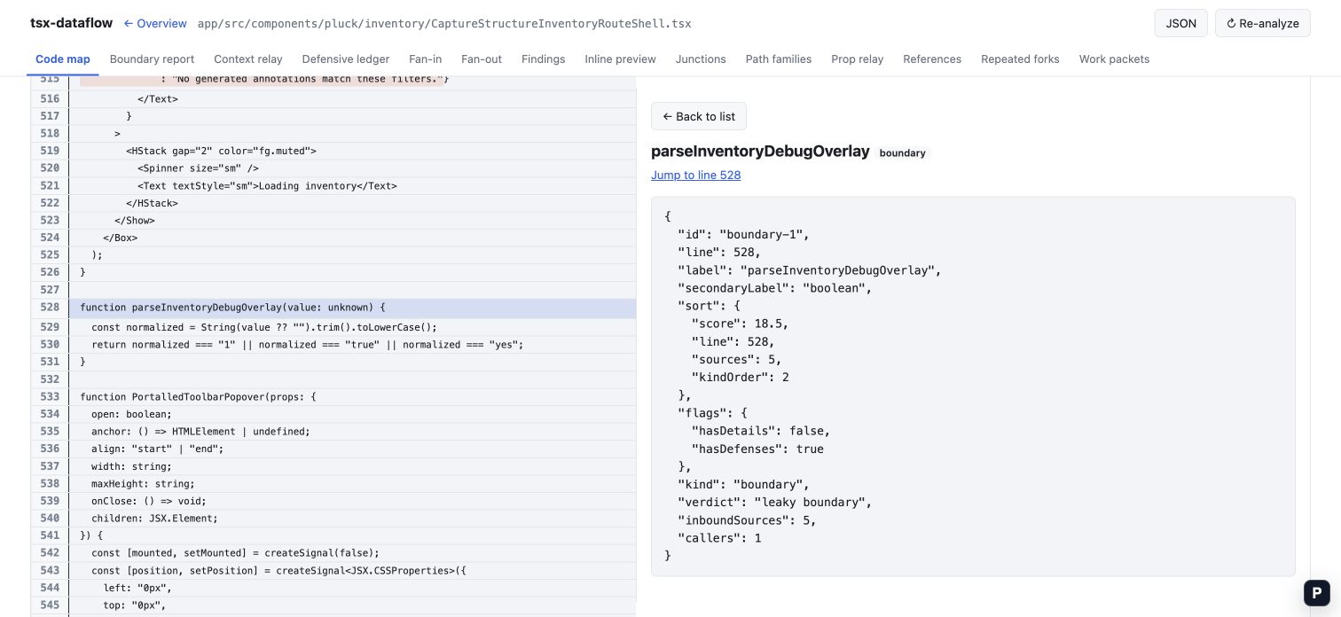Click the parseInventoryDebugOverlay heading
Viewport: 1341px width, 617px height.
(760, 151)
